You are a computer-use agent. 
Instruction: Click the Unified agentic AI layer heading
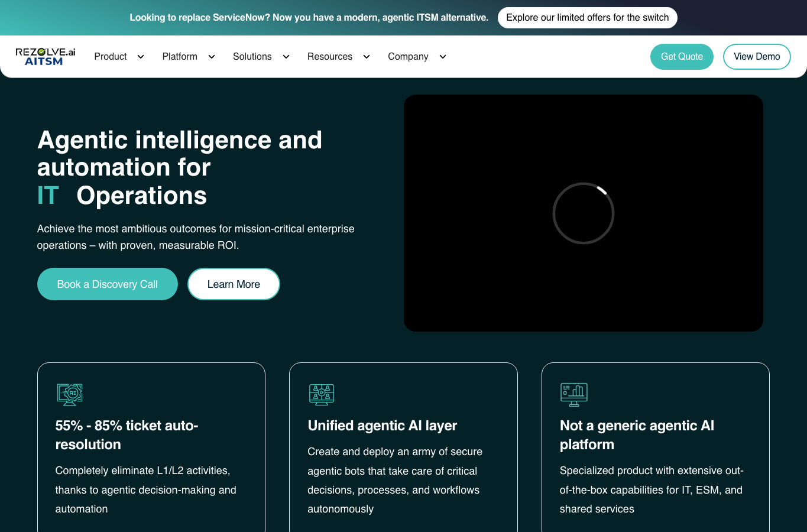click(x=383, y=426)
